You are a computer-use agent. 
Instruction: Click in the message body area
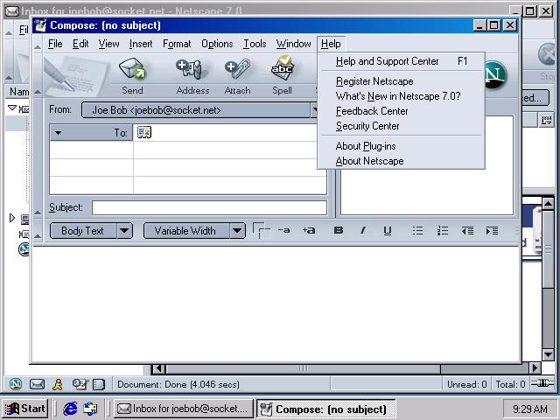(x=276, y=304)
